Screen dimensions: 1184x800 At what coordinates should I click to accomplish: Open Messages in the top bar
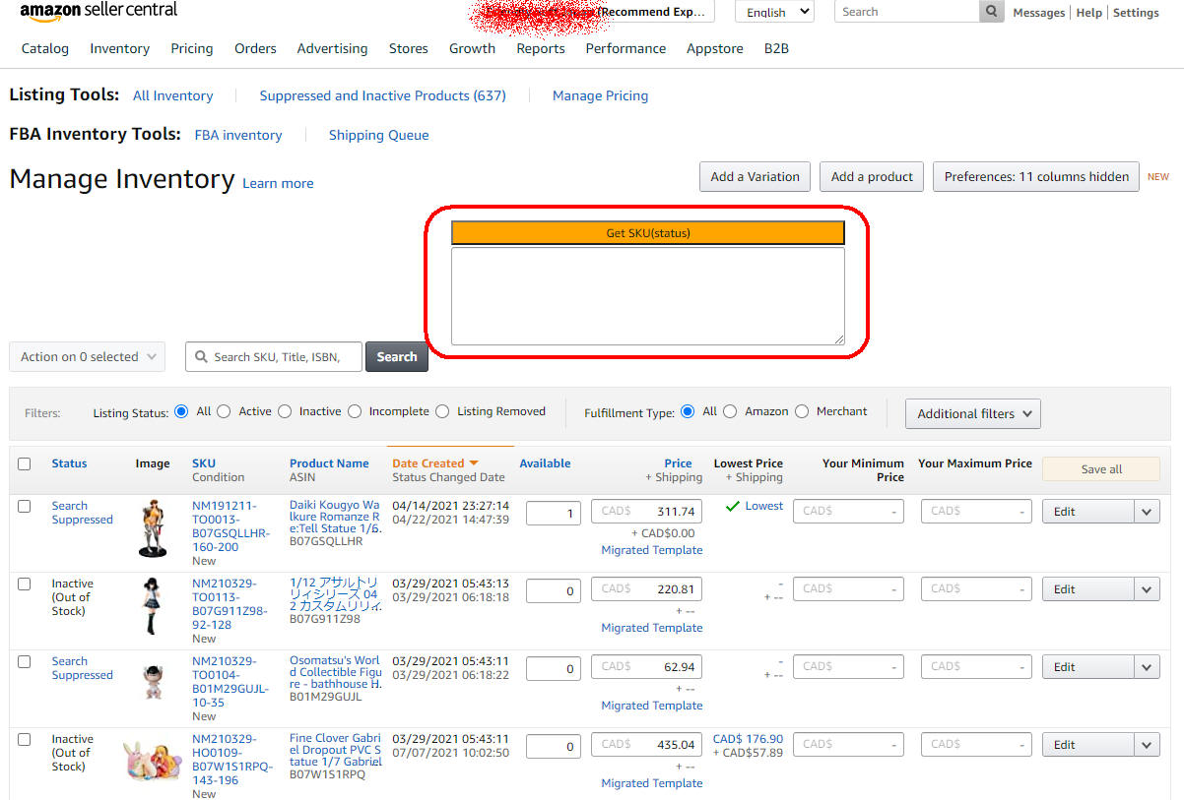coord(1039,13)
